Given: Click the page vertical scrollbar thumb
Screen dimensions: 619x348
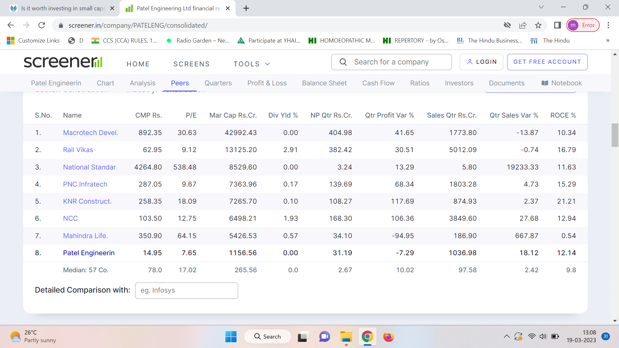Looking at the screenshot, I should [614, 135].
